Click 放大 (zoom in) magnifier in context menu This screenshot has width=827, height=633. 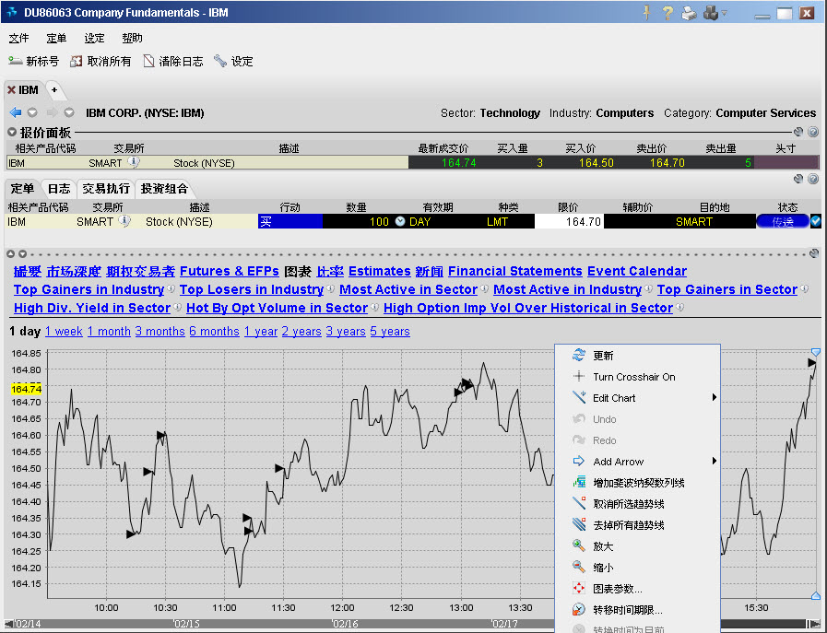579,546
